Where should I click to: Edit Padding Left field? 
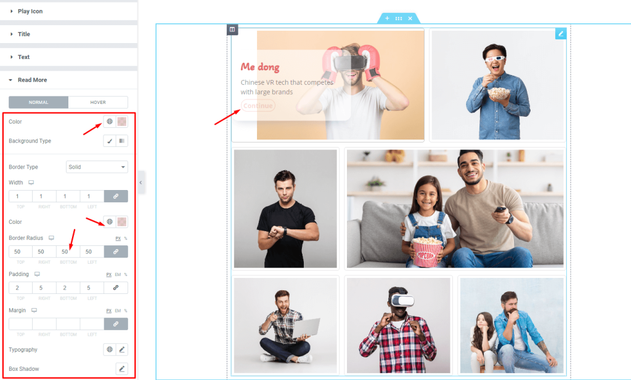click(x=92, y=288)
